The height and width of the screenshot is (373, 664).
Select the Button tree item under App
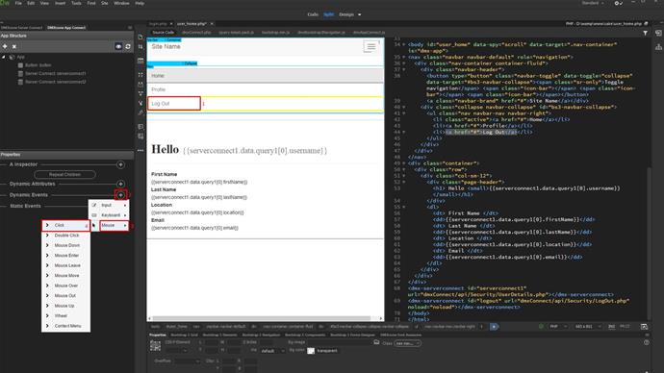tap(38, 65)
